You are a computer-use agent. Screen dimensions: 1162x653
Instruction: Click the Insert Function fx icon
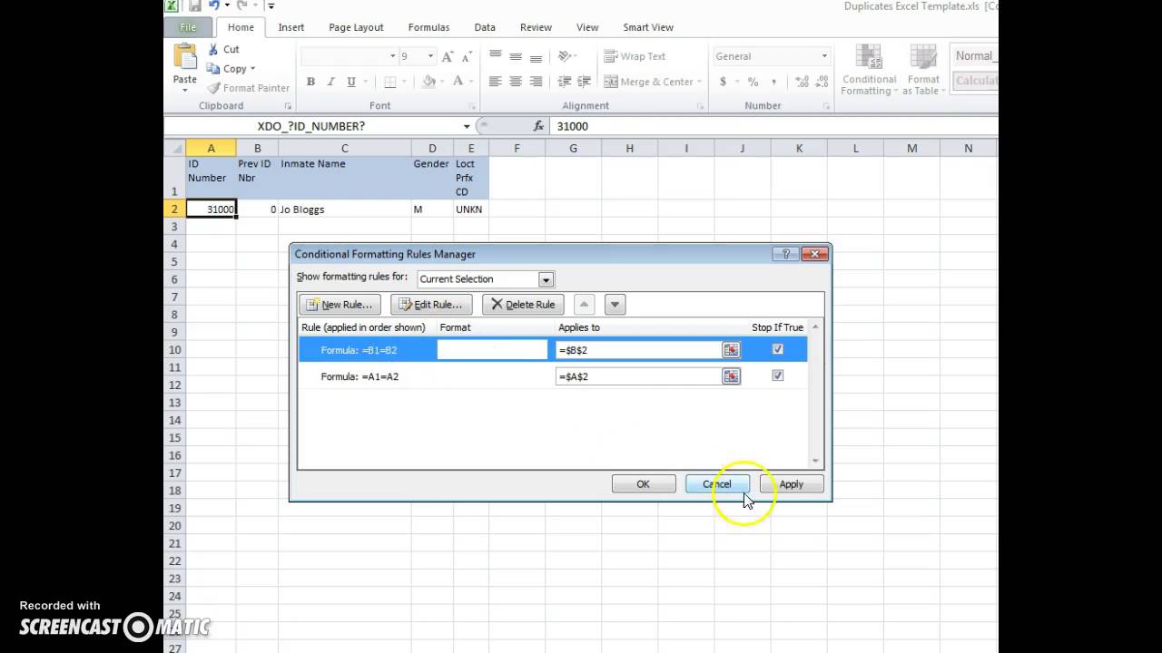pos(538,126)
